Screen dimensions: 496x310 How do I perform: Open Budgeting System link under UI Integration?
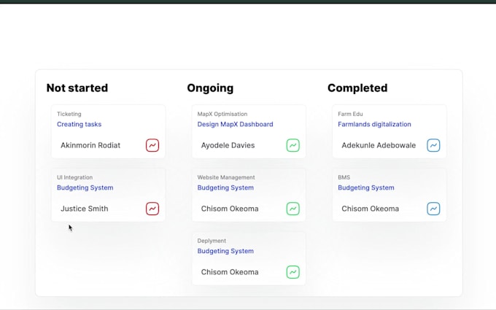(x=85, y=188)
